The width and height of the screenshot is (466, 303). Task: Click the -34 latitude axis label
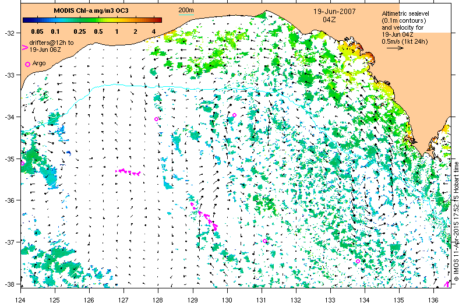coord(9,117)
